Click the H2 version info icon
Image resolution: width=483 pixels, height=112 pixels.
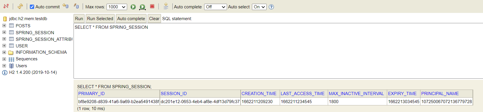coord(5,73)
